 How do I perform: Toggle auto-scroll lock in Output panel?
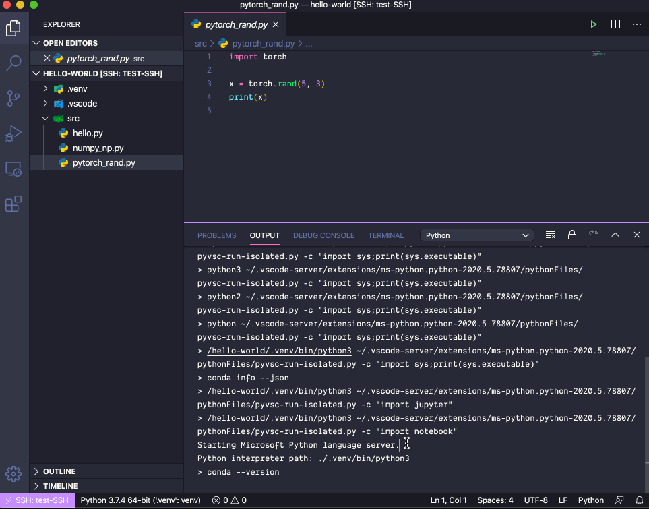(x=572, y=235)
